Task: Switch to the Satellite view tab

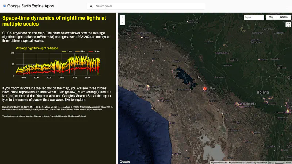Action: 284,17
